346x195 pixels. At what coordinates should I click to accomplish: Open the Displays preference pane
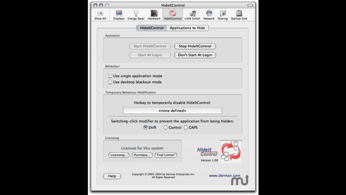click(119, 15)
